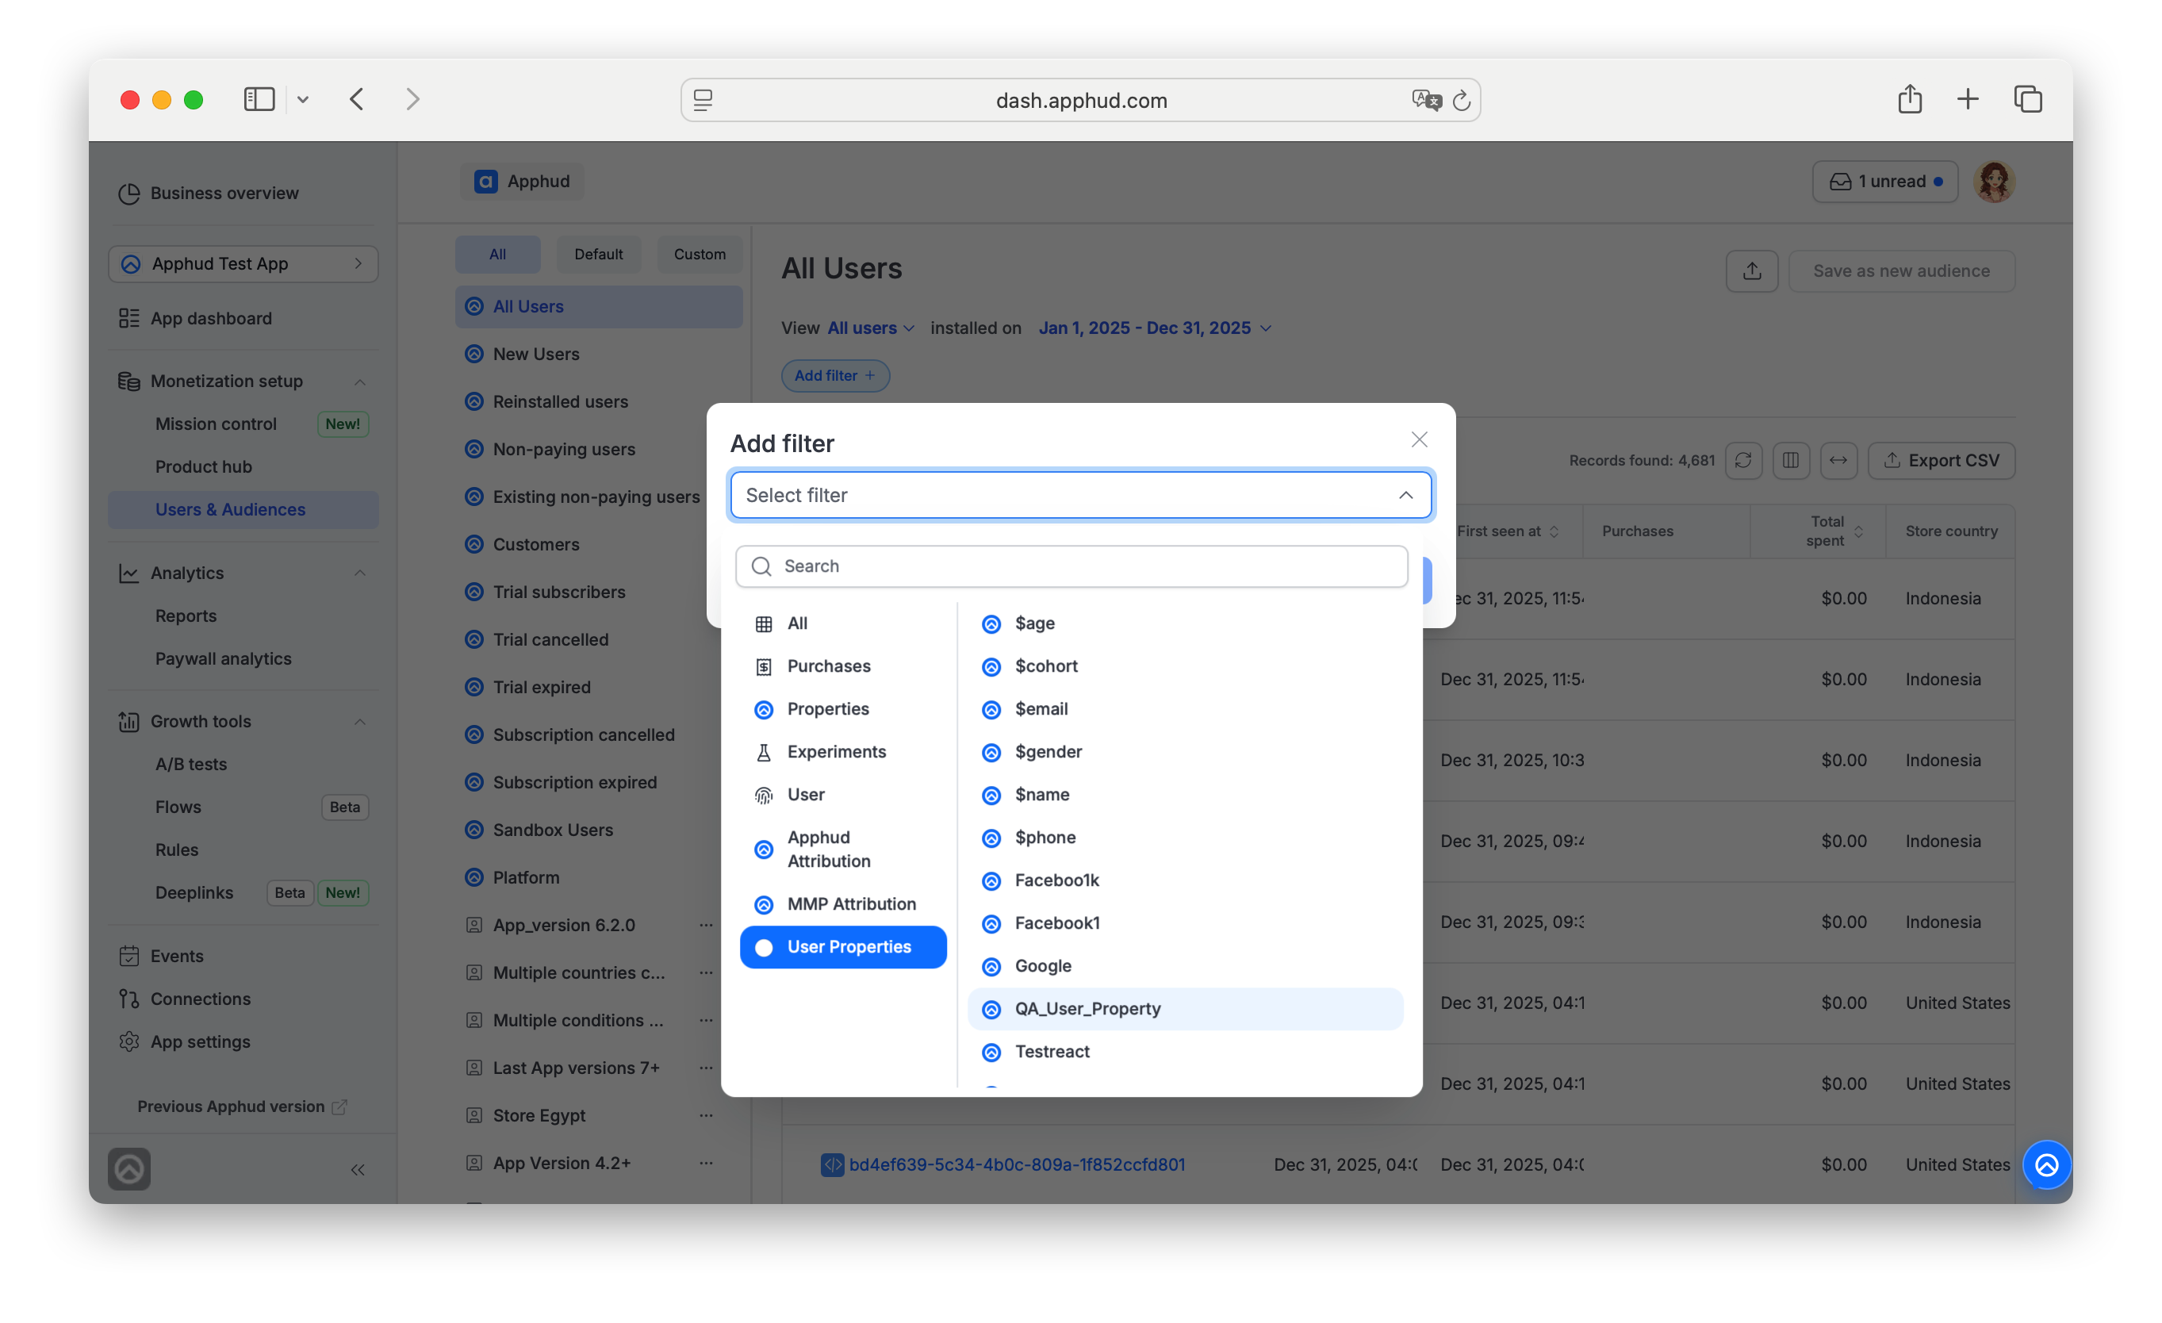Select the User filter category

pos(842,795)
